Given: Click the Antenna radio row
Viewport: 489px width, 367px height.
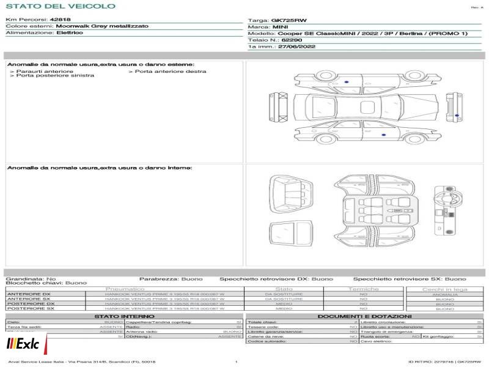Looking at the screenshot, I should [x=184, y=332].
